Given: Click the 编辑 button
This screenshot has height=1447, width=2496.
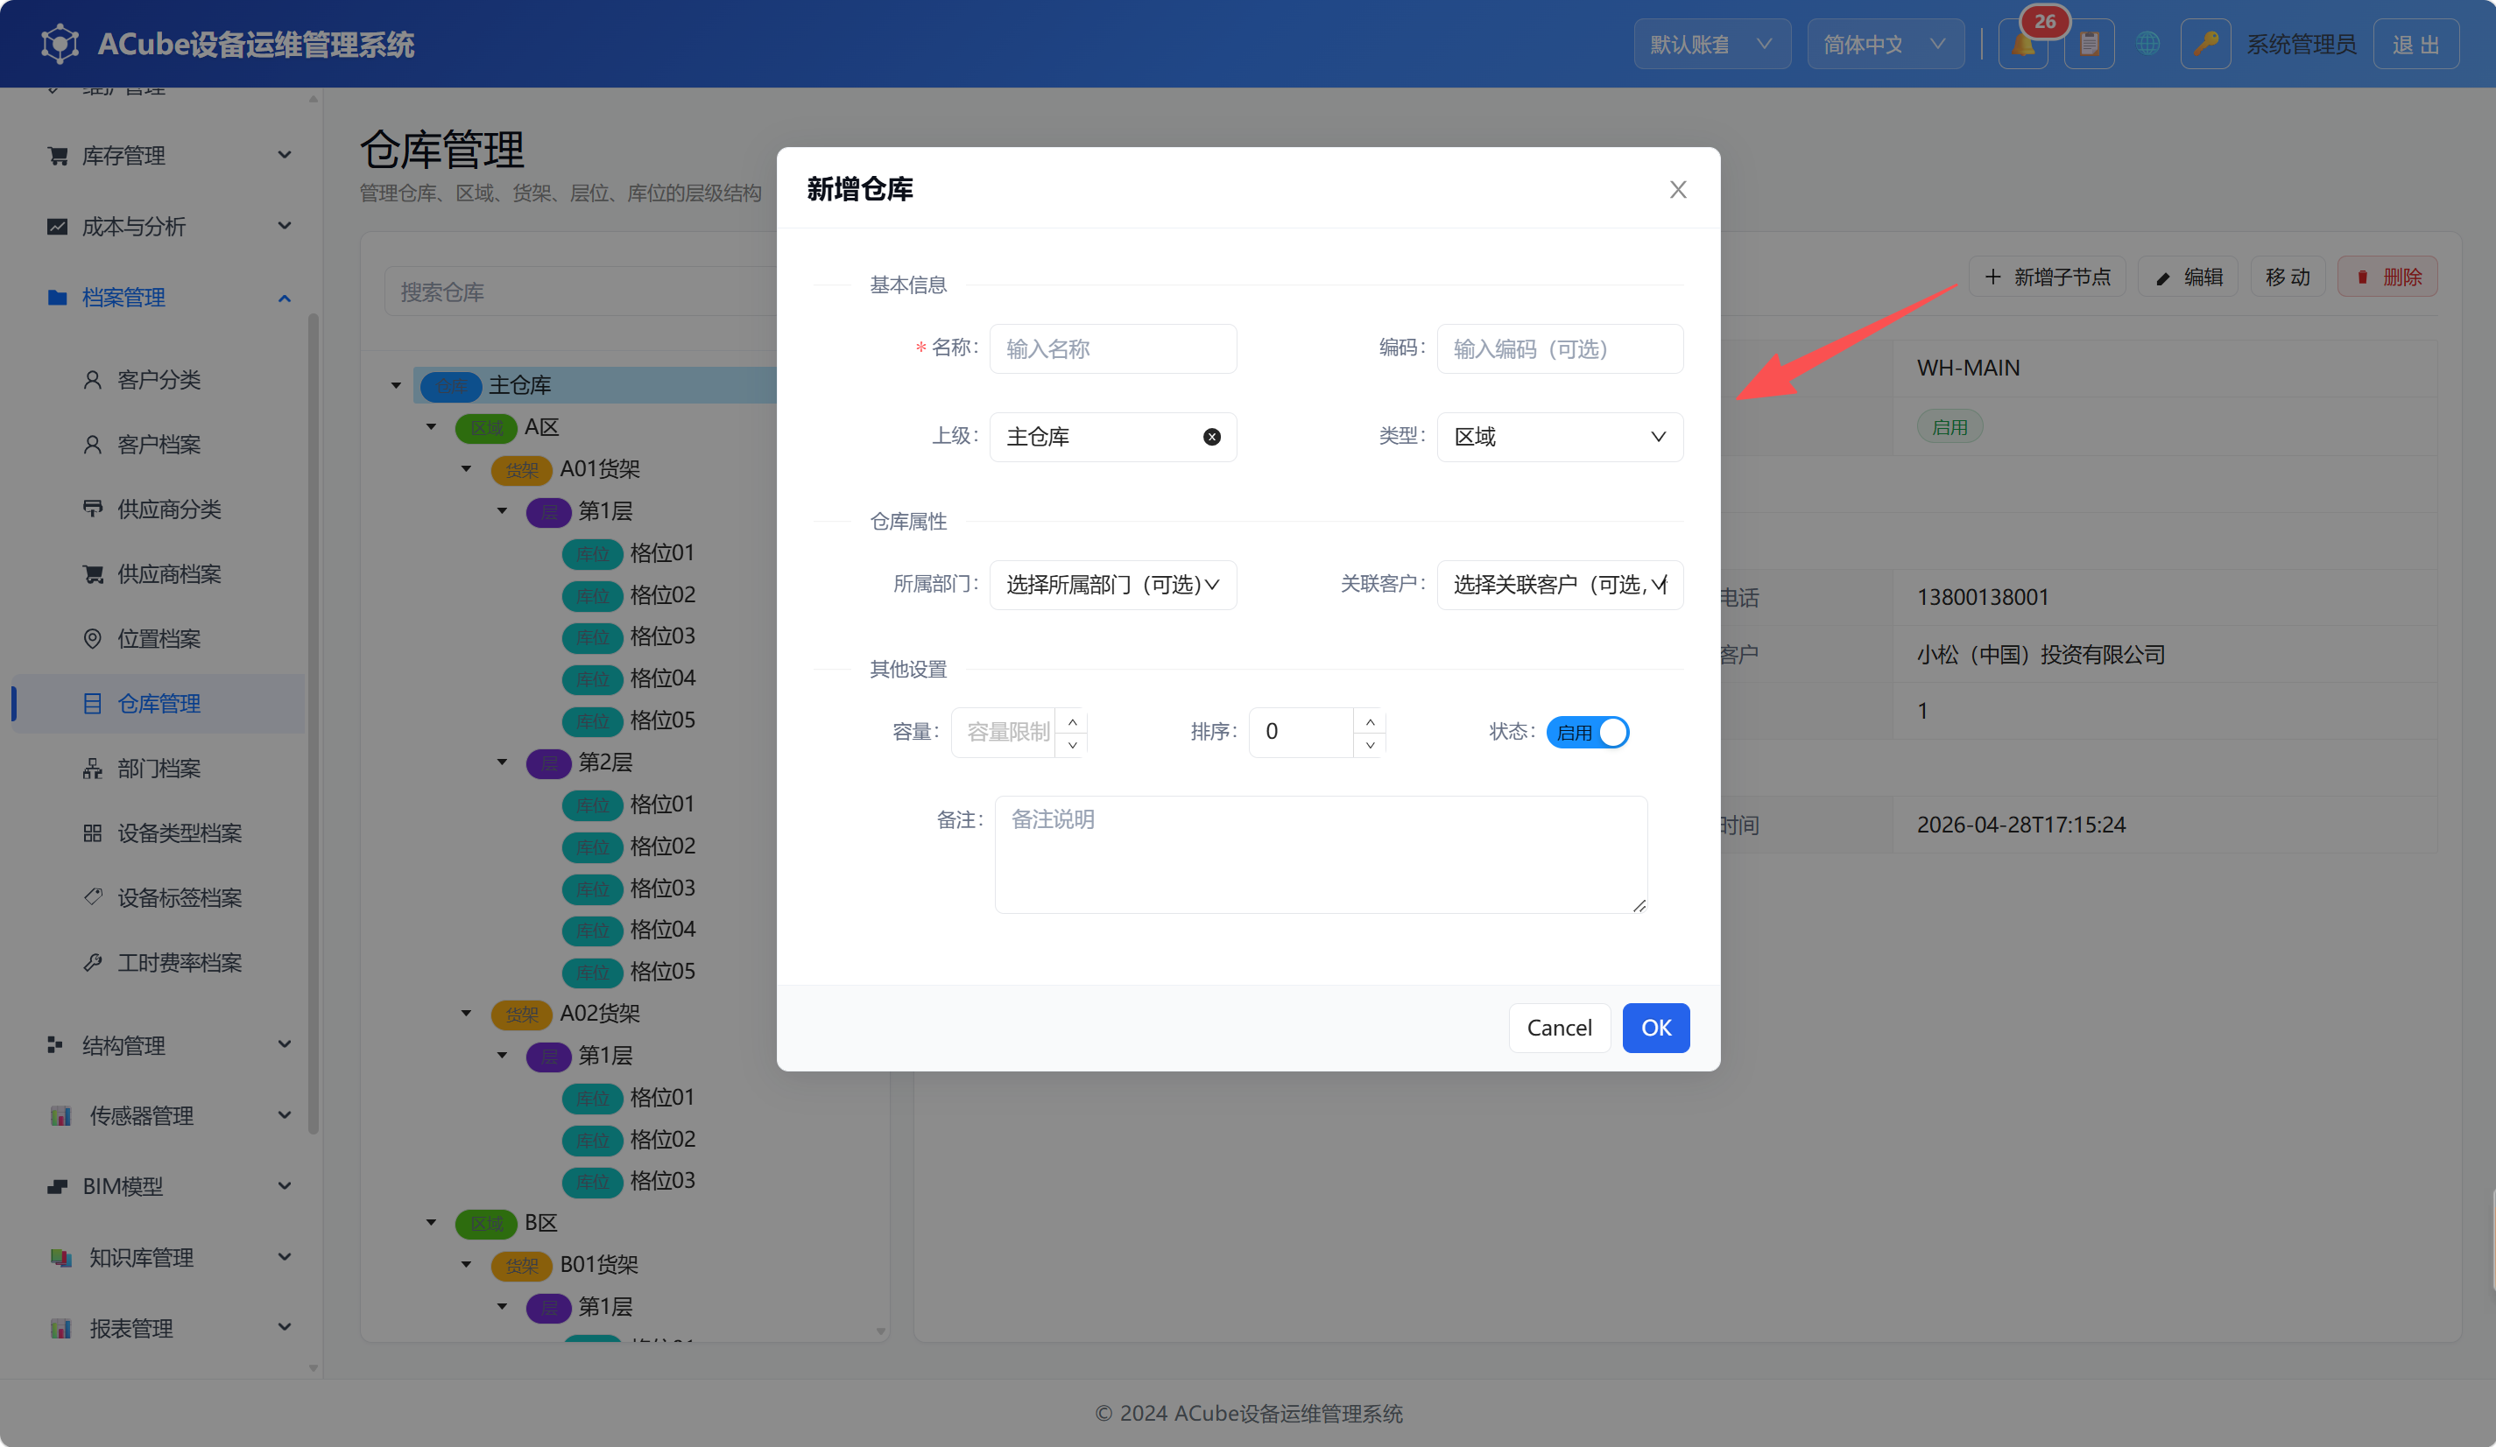Looking at the screenshot, I should click(x=2188, y=277).
